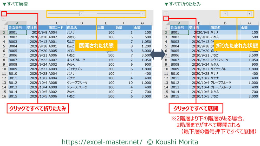Click cell B015 in the right sheet
Viewport: 260px width, 146px height.
click(x=179, y=96)
